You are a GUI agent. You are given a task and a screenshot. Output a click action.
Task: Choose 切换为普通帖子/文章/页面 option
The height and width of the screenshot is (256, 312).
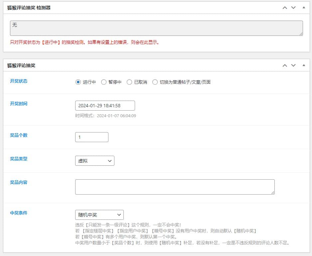[155, 82]
